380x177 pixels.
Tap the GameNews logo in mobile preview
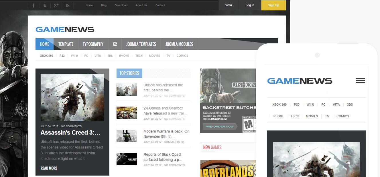pos(300,81)
